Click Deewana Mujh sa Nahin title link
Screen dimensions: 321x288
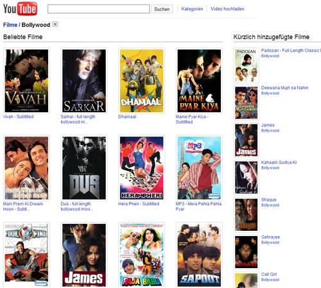pyautogui.click(x=284, y=88)
